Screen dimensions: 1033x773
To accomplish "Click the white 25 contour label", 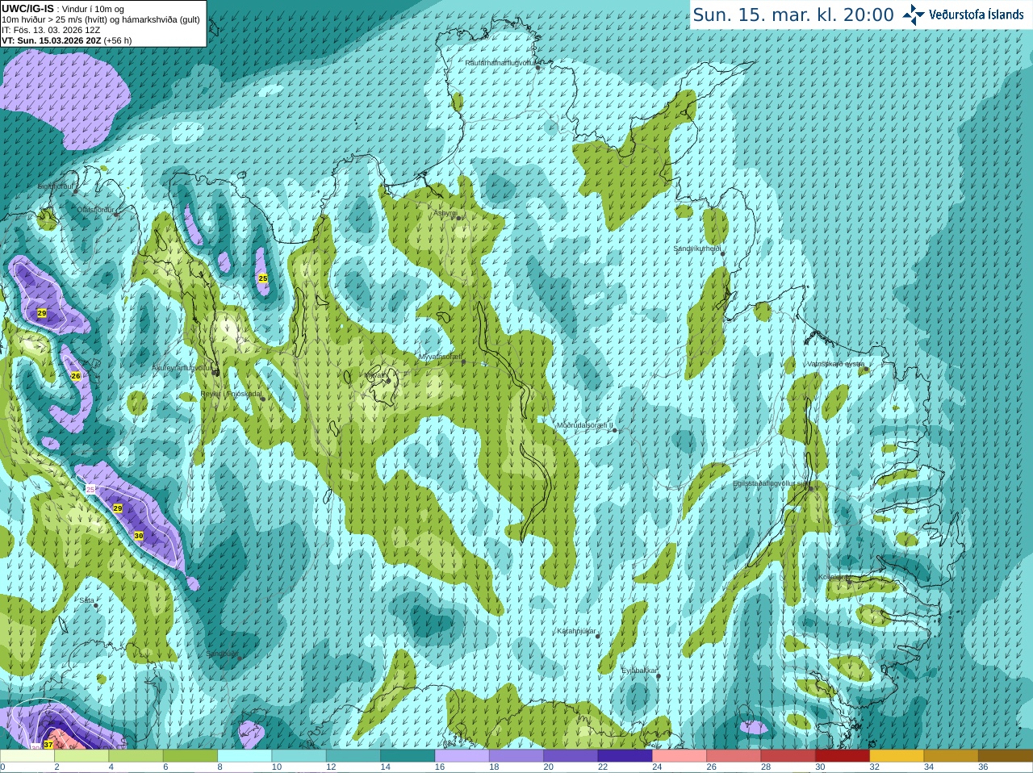I will click(x=90, y=490).
